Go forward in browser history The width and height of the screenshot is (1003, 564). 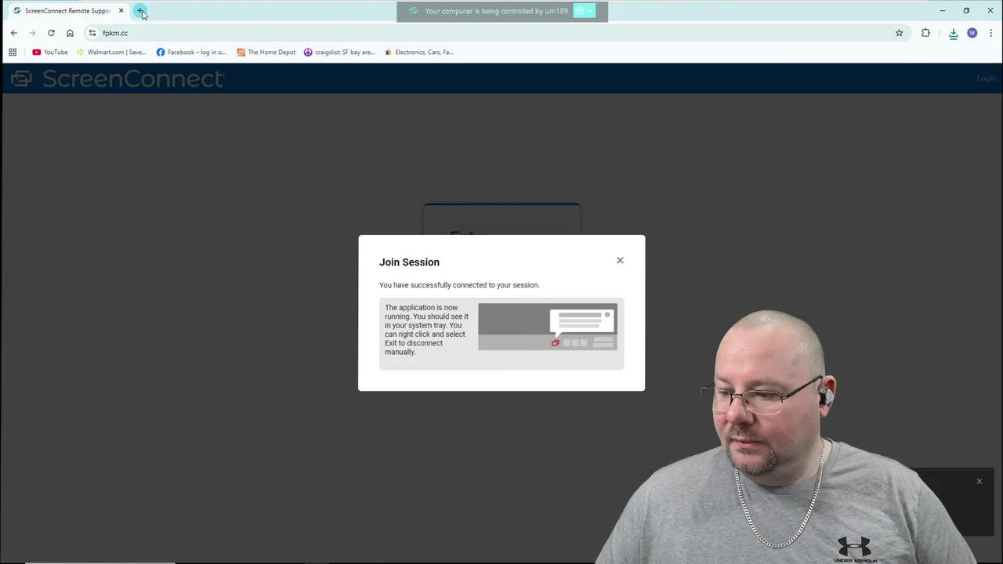click(x=32, y=33)
